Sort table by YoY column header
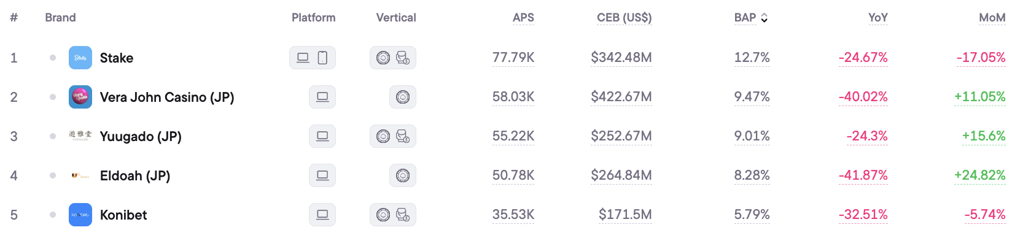 coord(878,18)
